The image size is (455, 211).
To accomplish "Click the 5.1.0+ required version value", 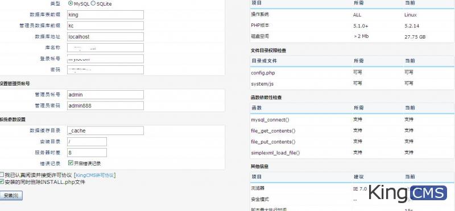I will click(x=361, y=26).
